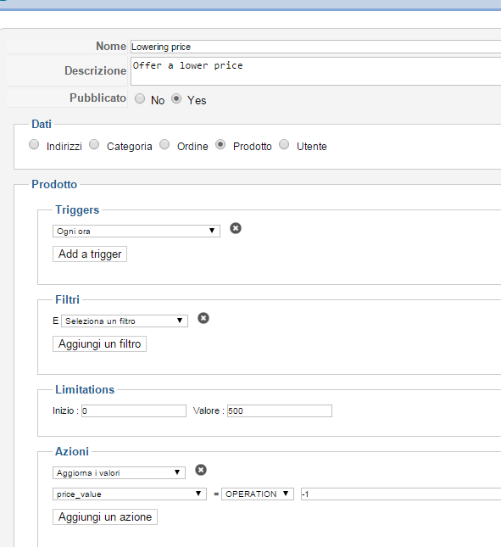Viewport: 501px width, 547px height.
Task: Click the Valore limitation input
Action: (280, 411)
